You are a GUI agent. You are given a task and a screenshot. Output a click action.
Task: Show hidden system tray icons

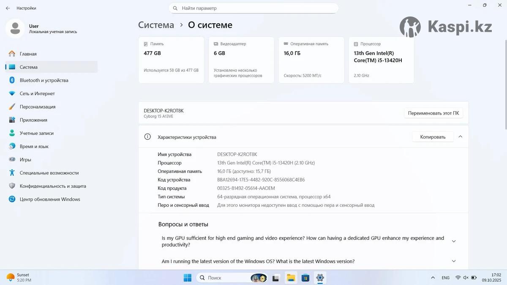click(433, 278)
